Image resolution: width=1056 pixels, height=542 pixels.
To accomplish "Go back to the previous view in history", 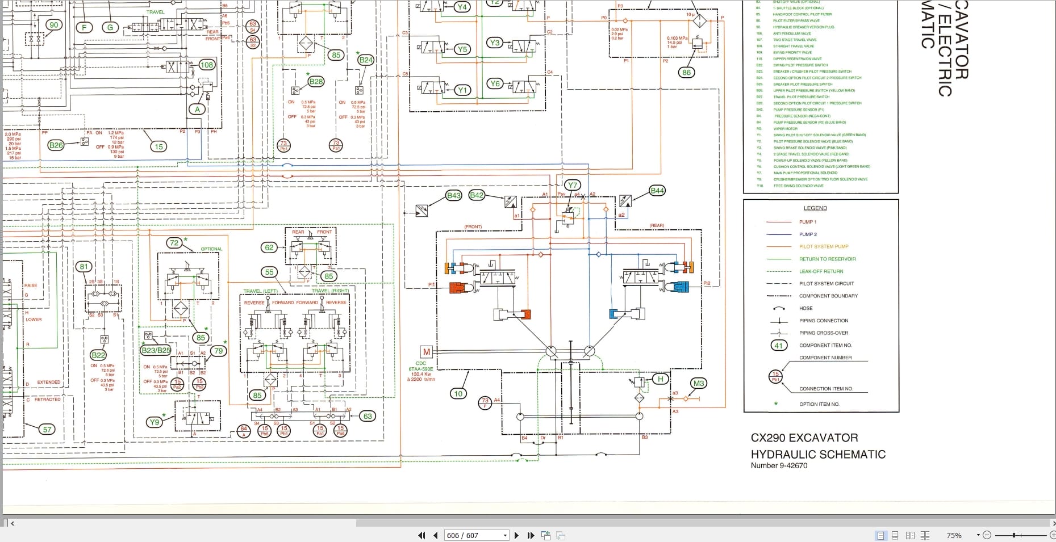I will [x=545, y=535].
